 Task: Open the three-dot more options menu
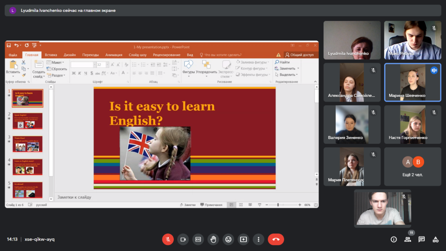pos(258,239)
